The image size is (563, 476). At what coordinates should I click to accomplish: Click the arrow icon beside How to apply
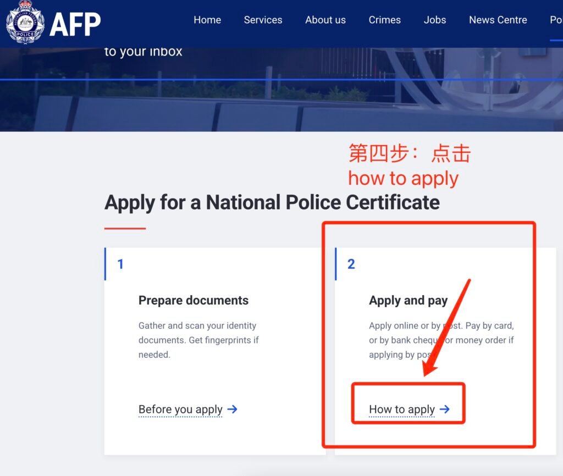445,409
